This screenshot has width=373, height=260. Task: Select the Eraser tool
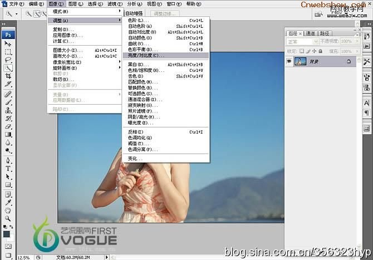[8, 126]
